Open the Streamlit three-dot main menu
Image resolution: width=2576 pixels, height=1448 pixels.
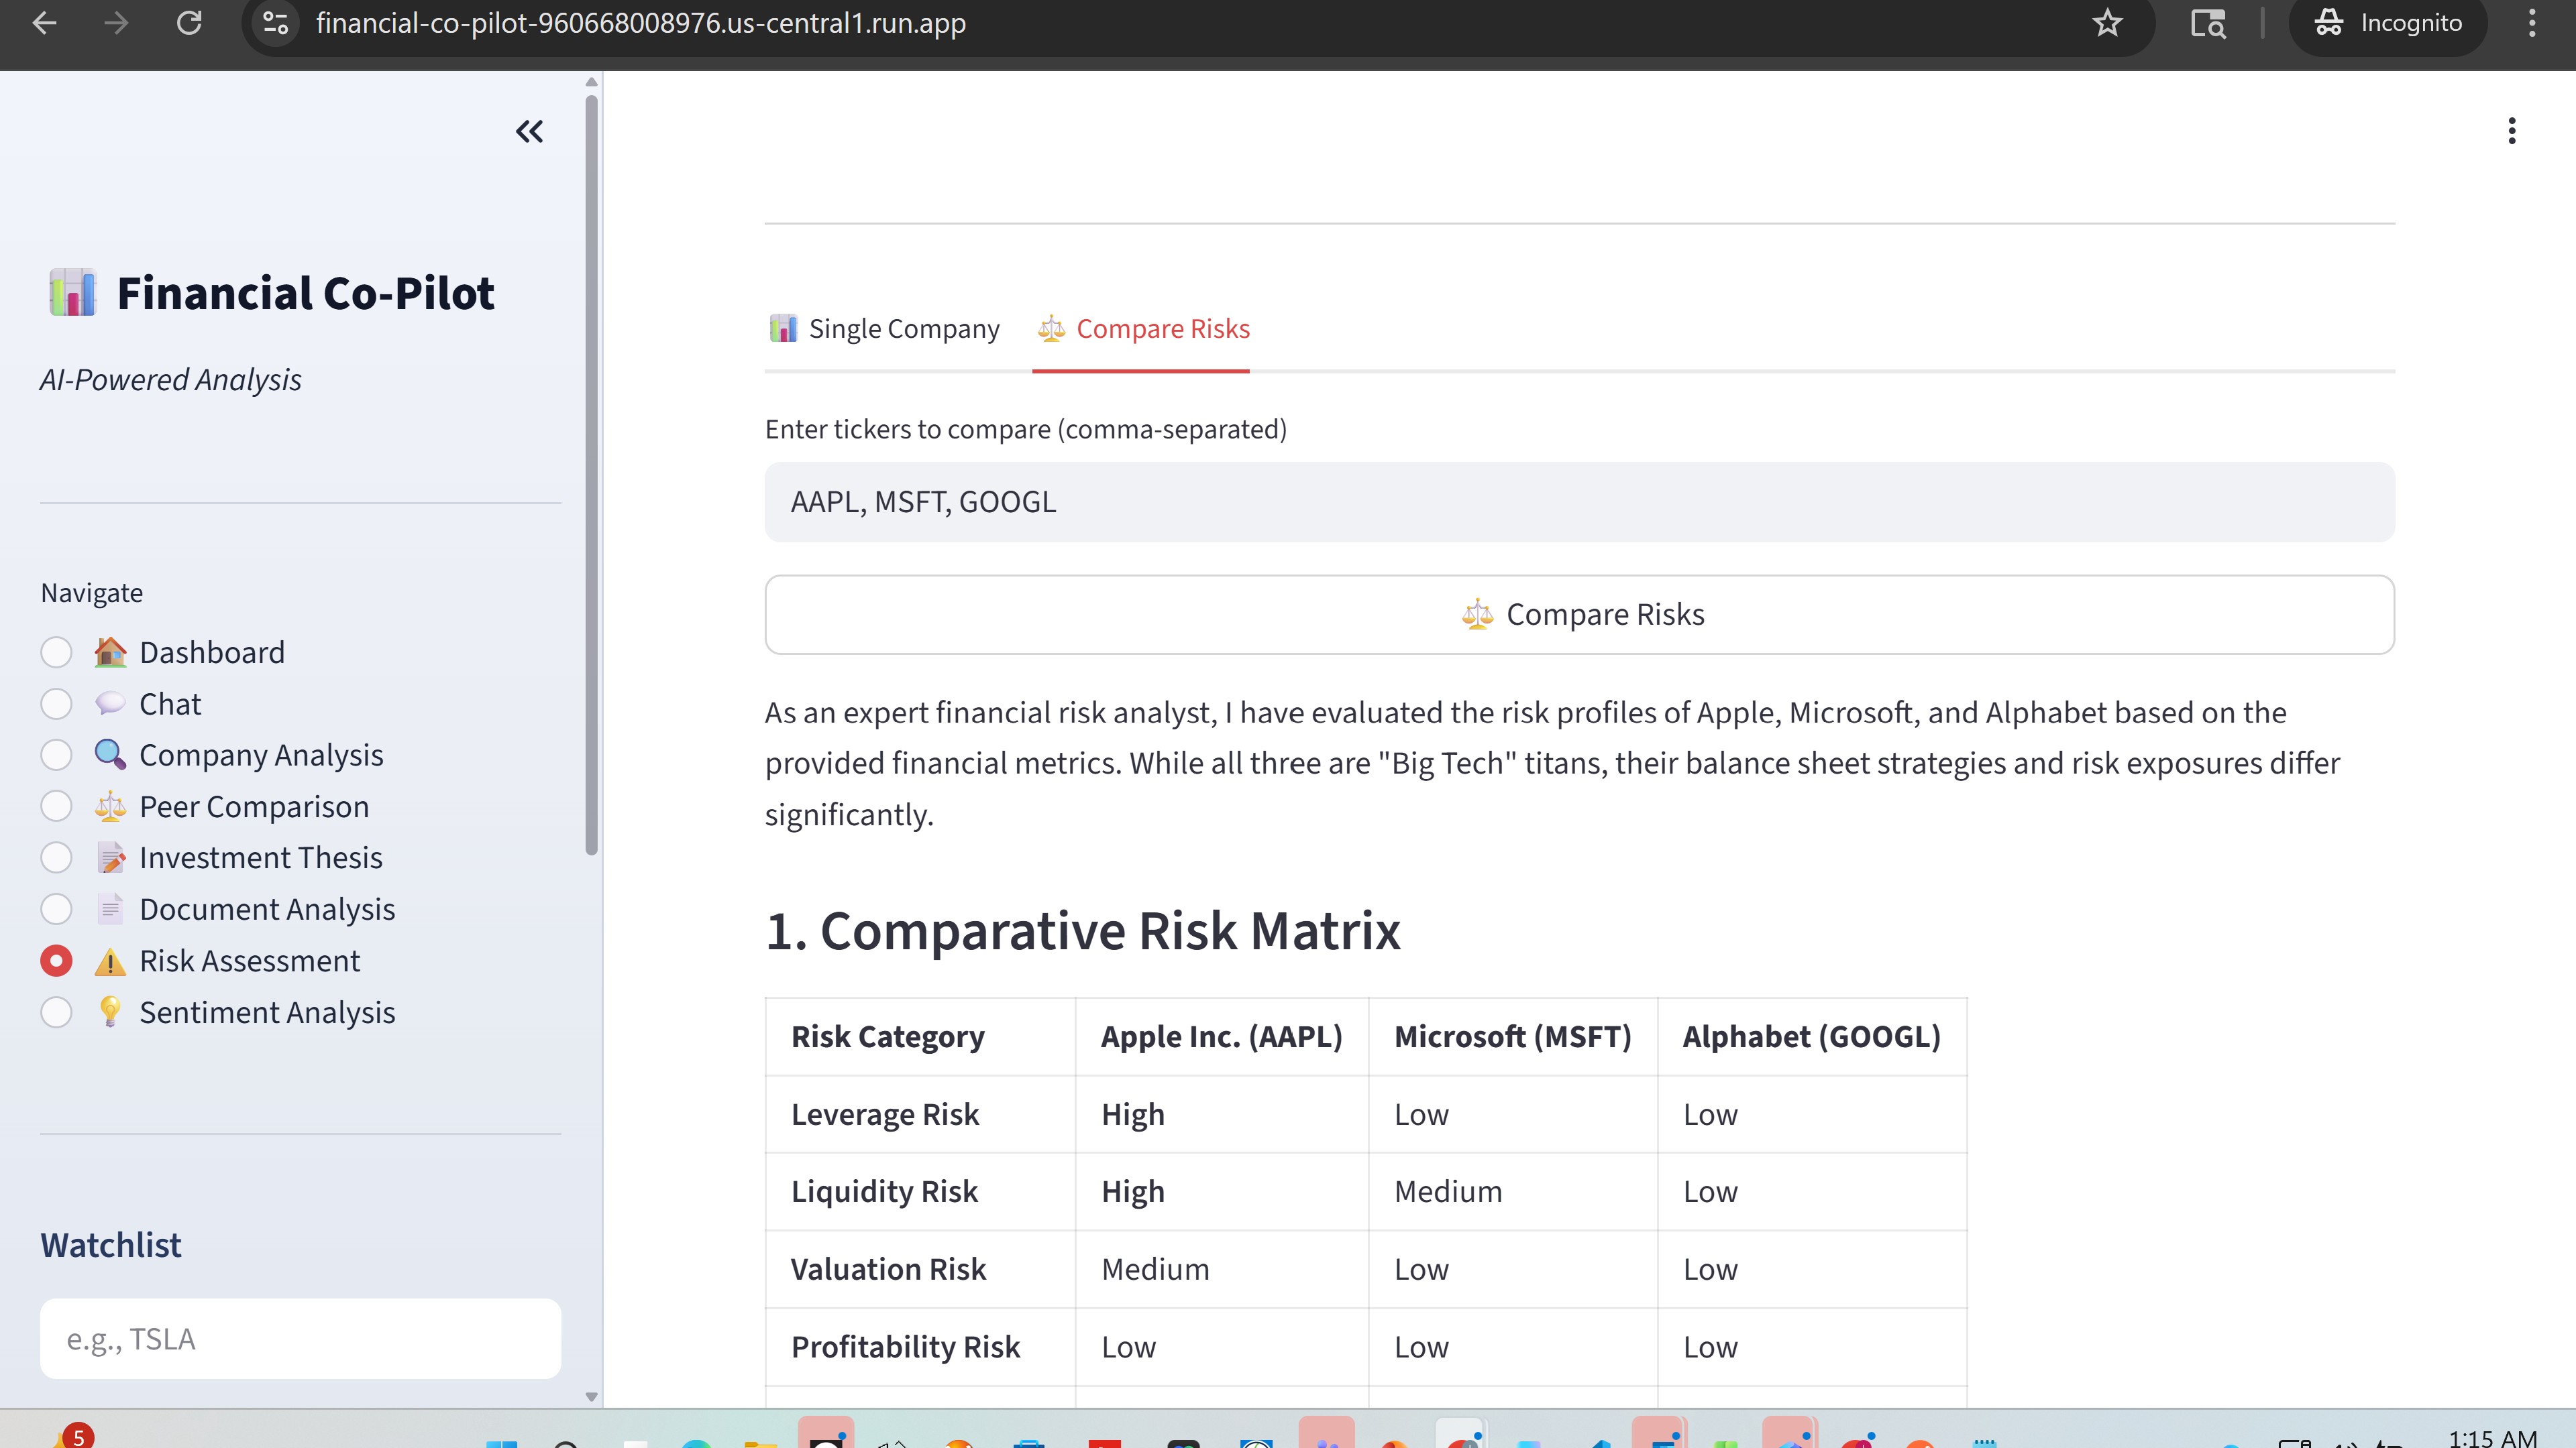(2511, 131)
